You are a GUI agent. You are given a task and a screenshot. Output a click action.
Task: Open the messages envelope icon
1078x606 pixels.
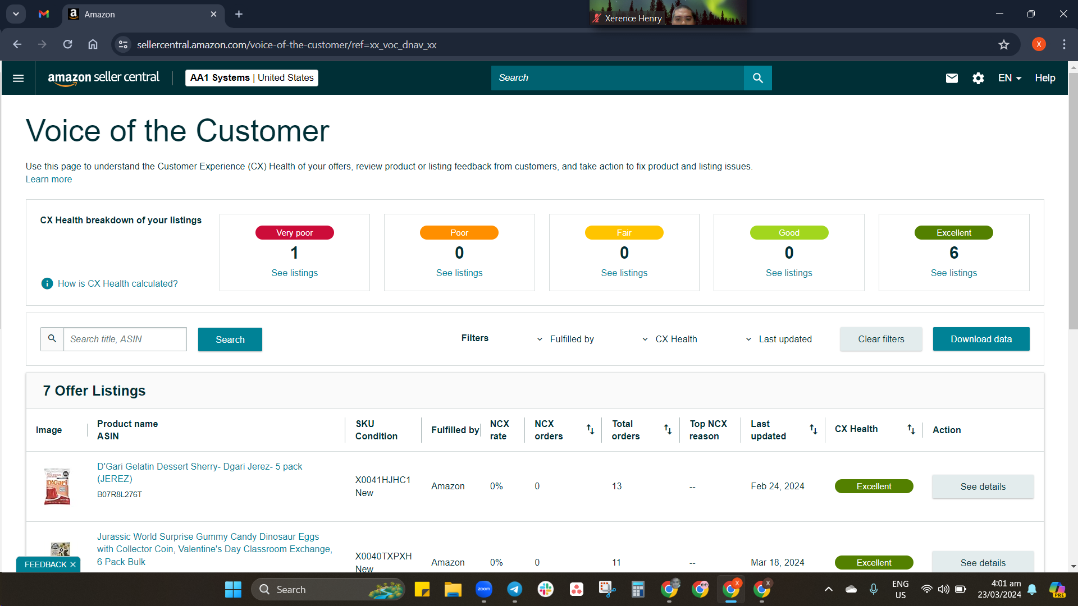952,78
